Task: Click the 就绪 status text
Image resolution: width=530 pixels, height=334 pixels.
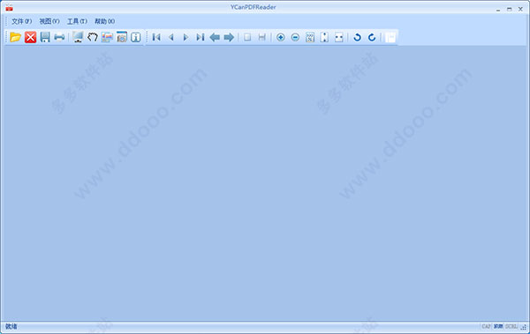Action: tap(11, 326)
